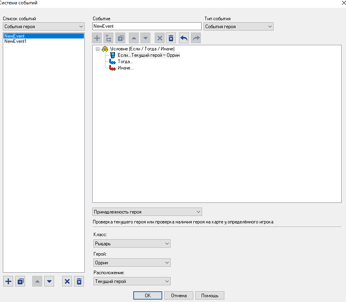Select the 'Если...Текущий герой – Оррин' row
The height and width of the screenshot is (302, 346).
pos(148,55)
